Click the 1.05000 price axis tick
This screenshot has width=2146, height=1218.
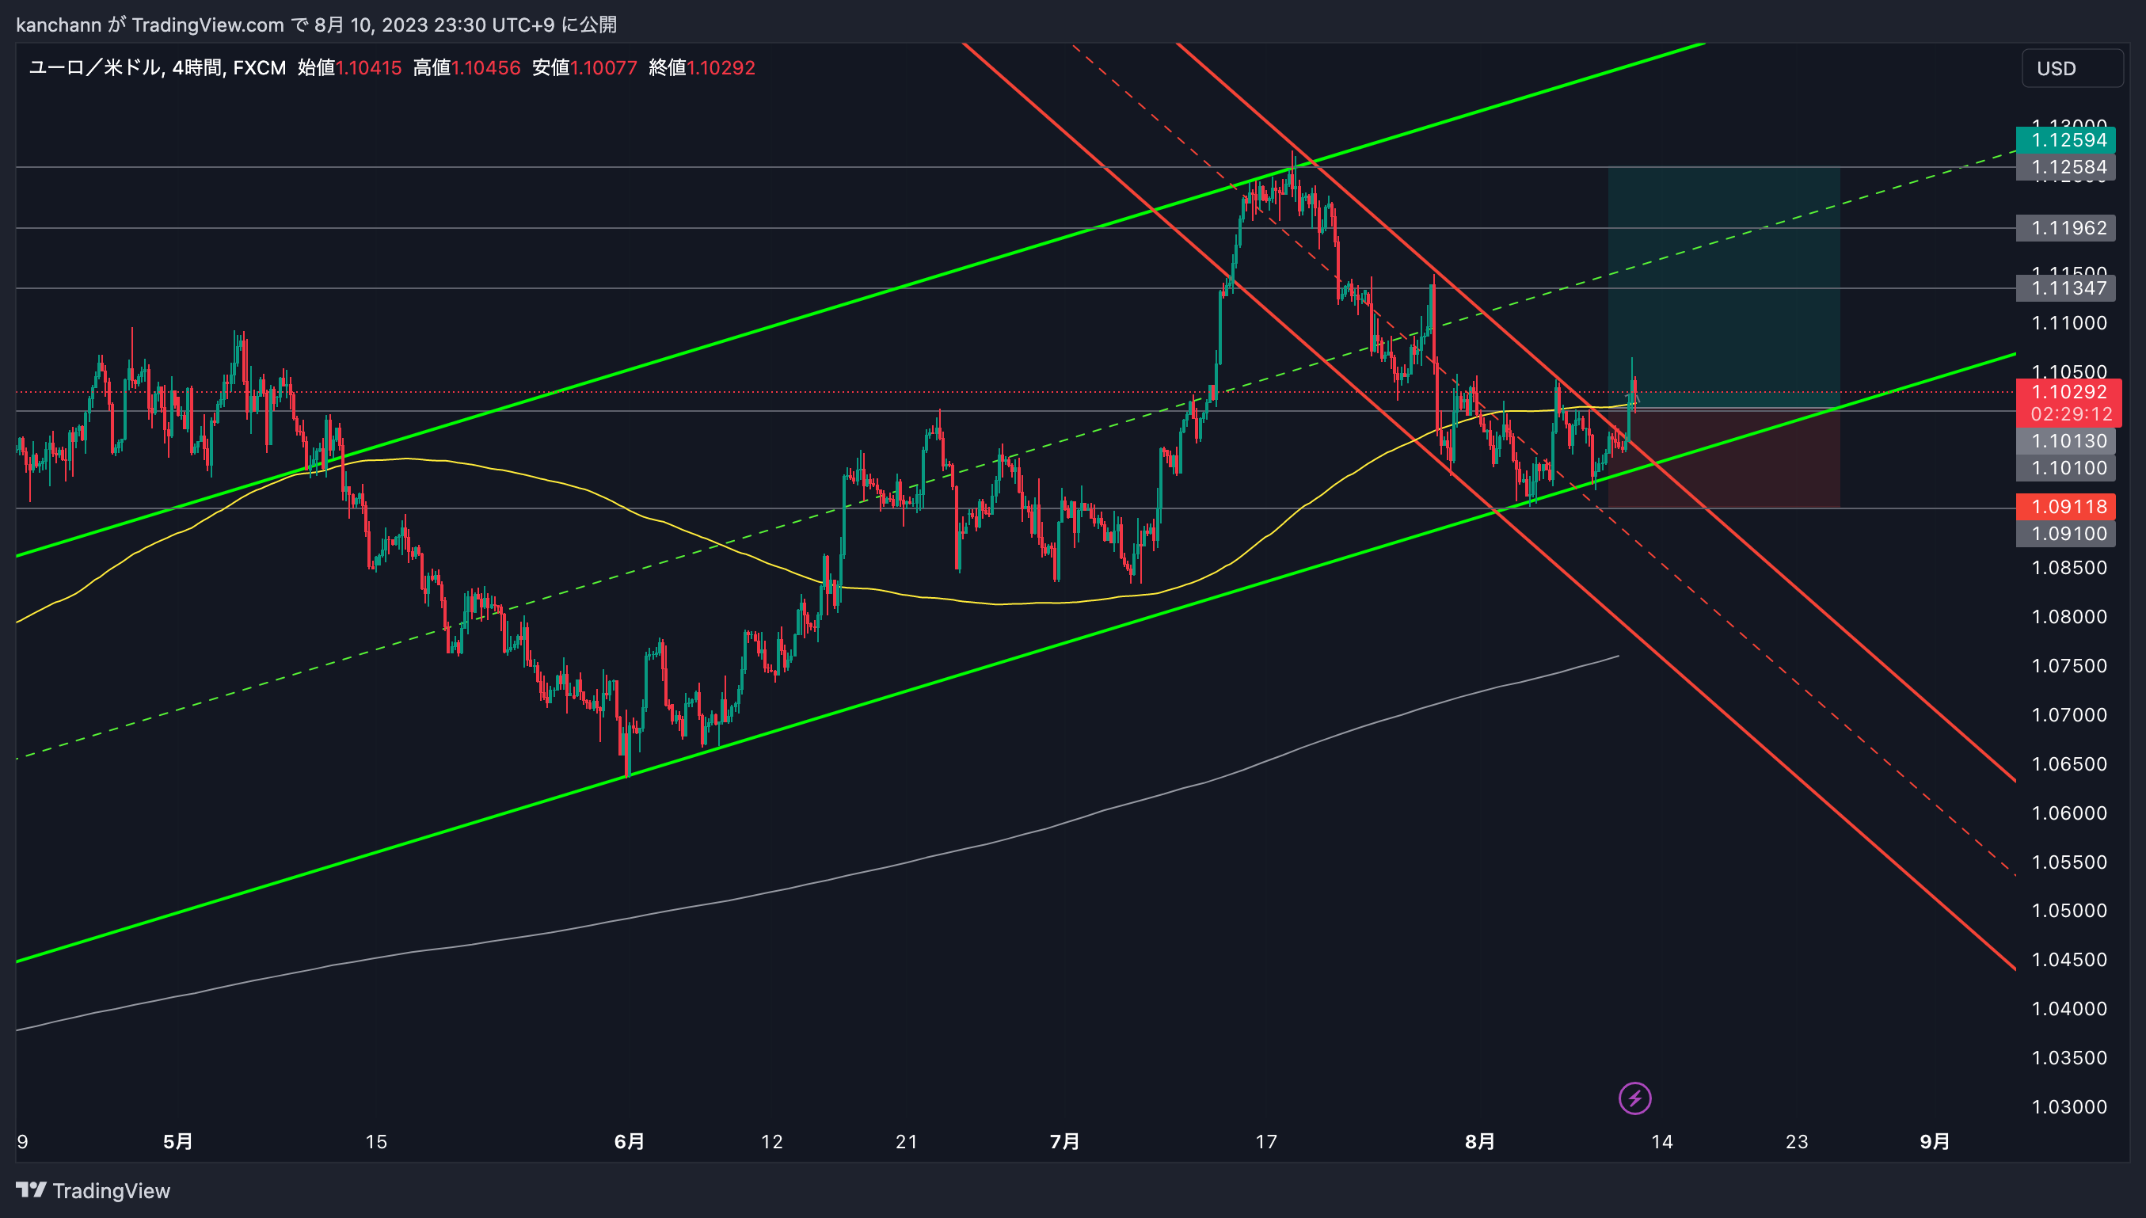tap(2069, 910)
